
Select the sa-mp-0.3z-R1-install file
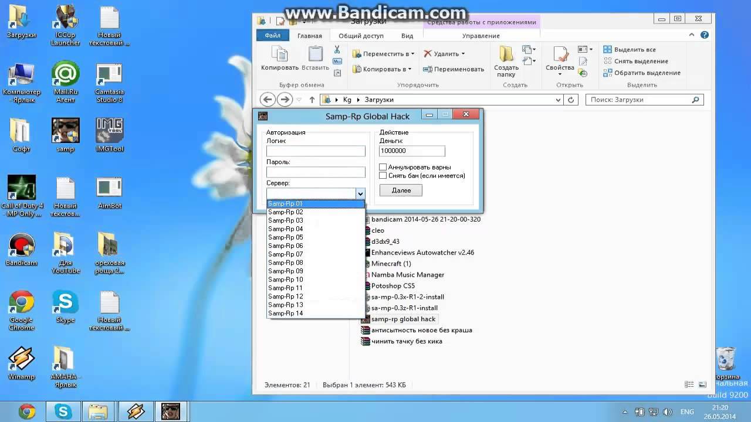click(400, 308)
